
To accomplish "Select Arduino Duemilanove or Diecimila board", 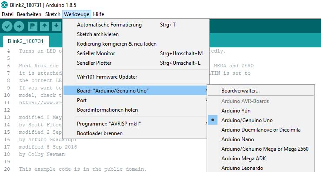I will tap(261, 130).
